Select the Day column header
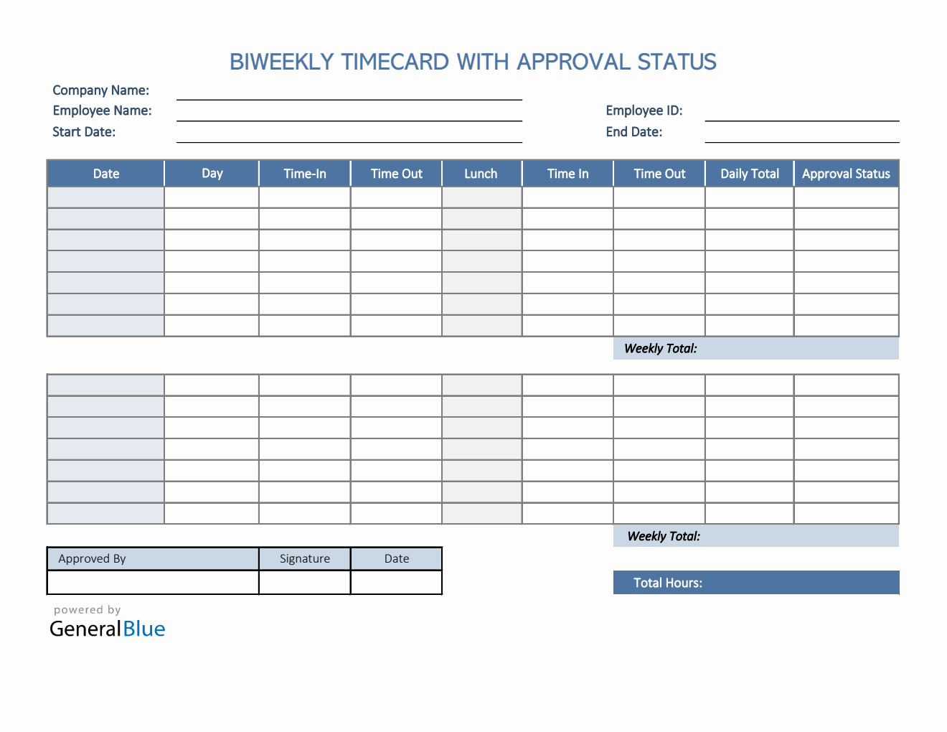The image size is (947, 732). [x=211, y=173]
